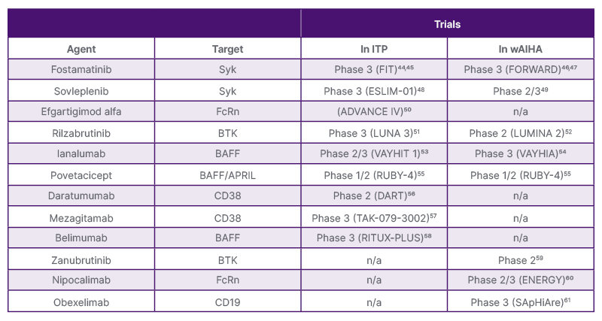
Task: Select the Agent column header
Action: (81, 49)
